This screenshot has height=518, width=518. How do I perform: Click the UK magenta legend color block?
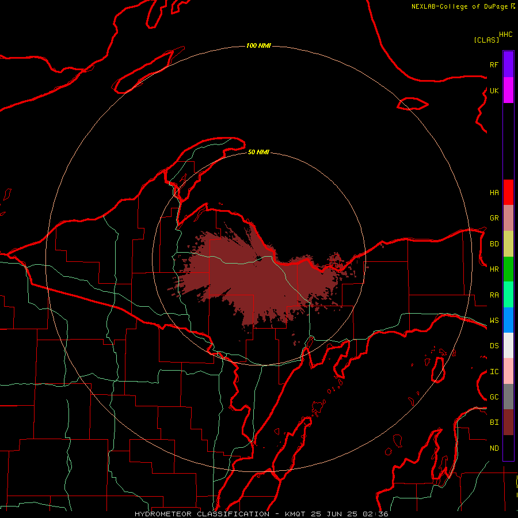[508, 90]
